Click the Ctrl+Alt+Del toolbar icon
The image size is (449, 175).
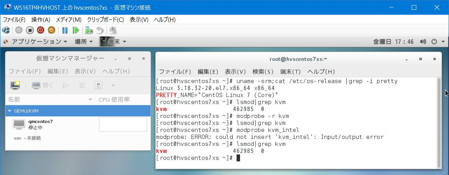[6, 30]
